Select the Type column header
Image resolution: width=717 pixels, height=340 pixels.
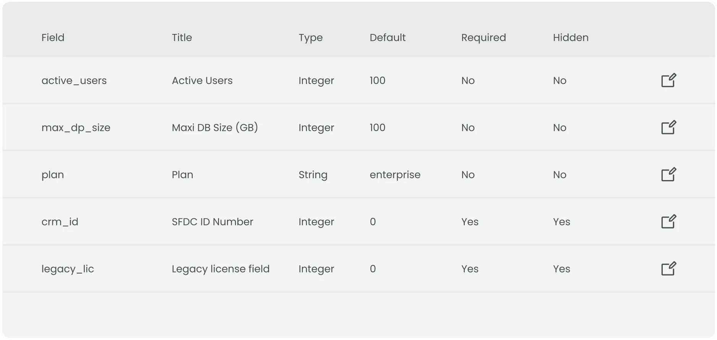pyautogui.click(x=310, y=37)
